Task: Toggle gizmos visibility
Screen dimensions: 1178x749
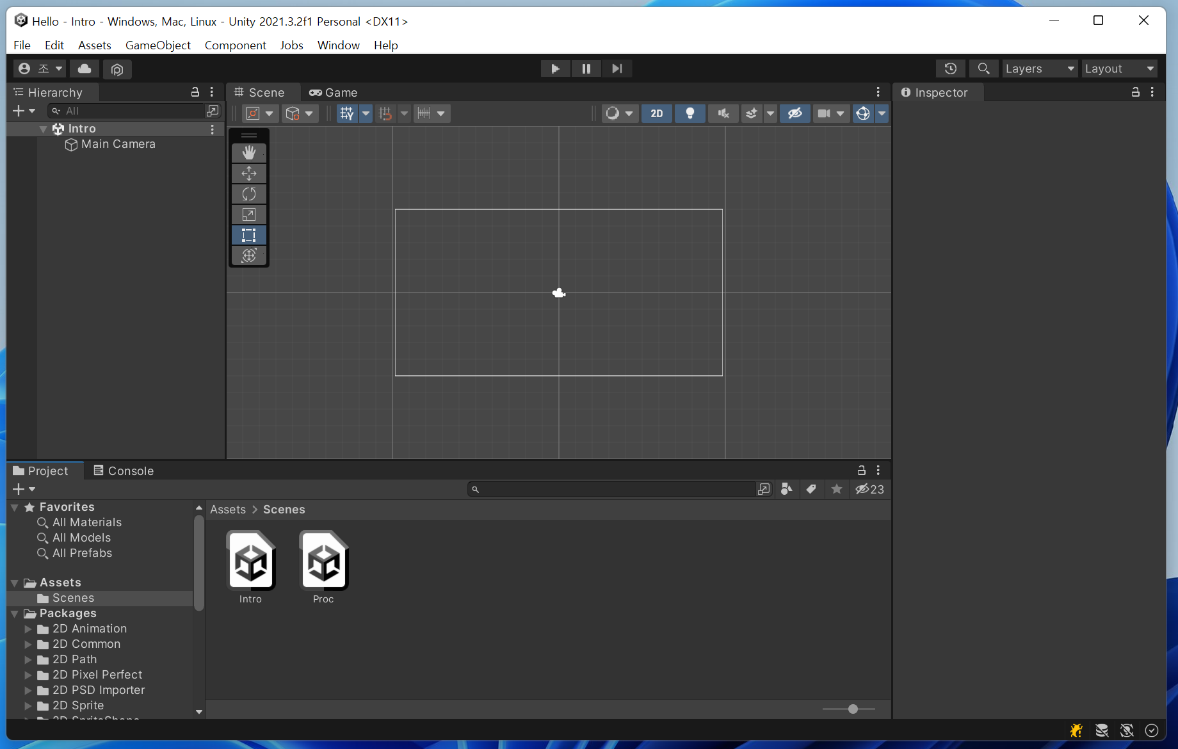Action: [x=863, y=113]
